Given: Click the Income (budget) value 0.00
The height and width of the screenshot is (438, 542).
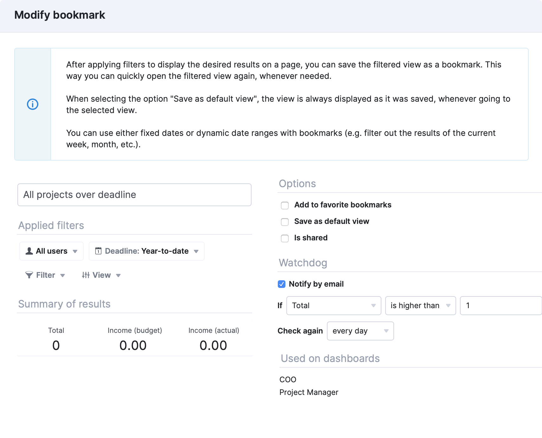Looking at the screenshot, I should 133,346.
